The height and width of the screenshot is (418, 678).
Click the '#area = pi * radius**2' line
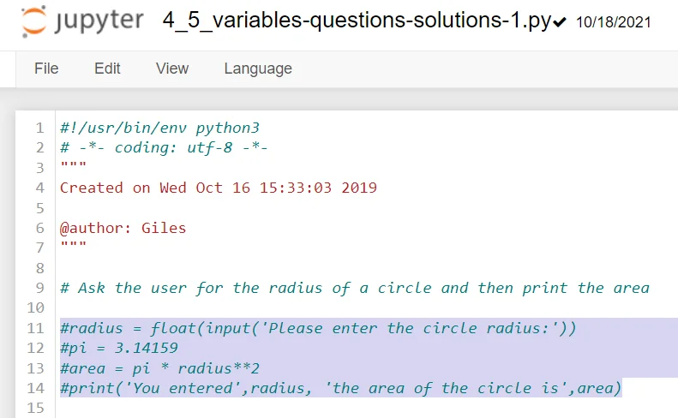click(159, 368)
